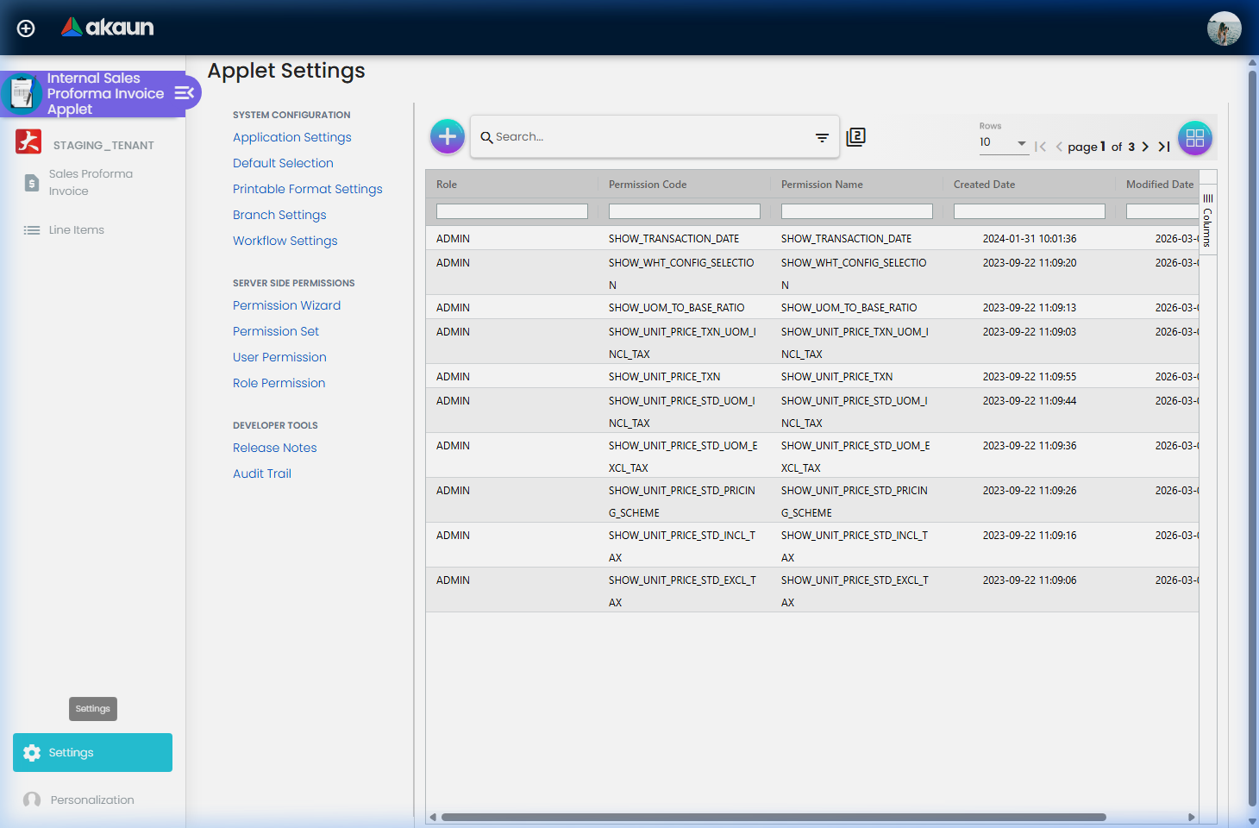Viewport: 1259px width, 828px height.
Task: Click the circled plus icon in the top bar
Action: [x=25, y=28]
